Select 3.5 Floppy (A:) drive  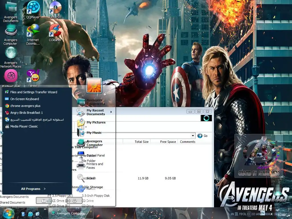pos(60,196)
